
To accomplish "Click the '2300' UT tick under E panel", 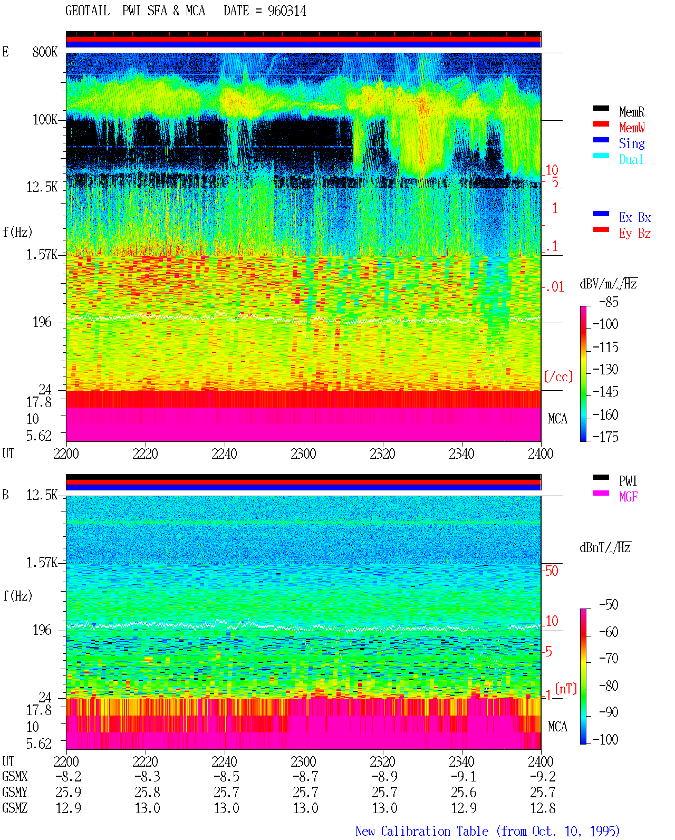I will tap(303, 454).
